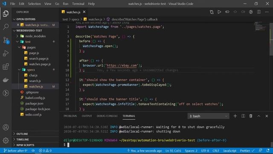Screen dimensions: 273x154
Task: Open the Docker view in activity bar
Action: click(x=6, y=80)
